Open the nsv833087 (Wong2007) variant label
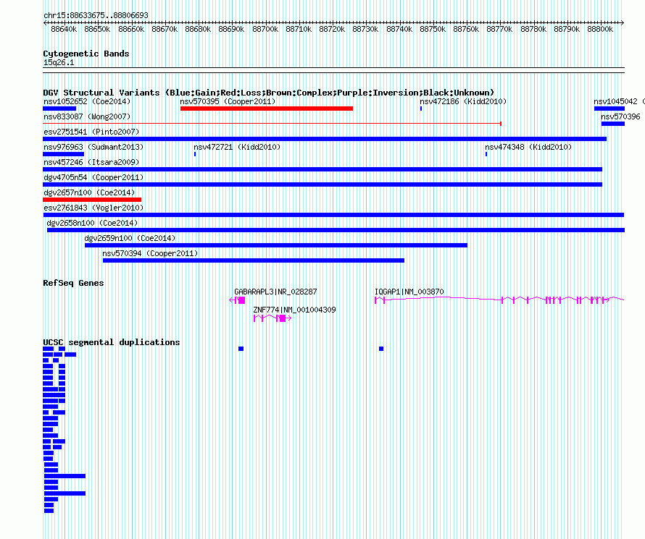Screen dimensions: 645x539 [x=87, y=116]
